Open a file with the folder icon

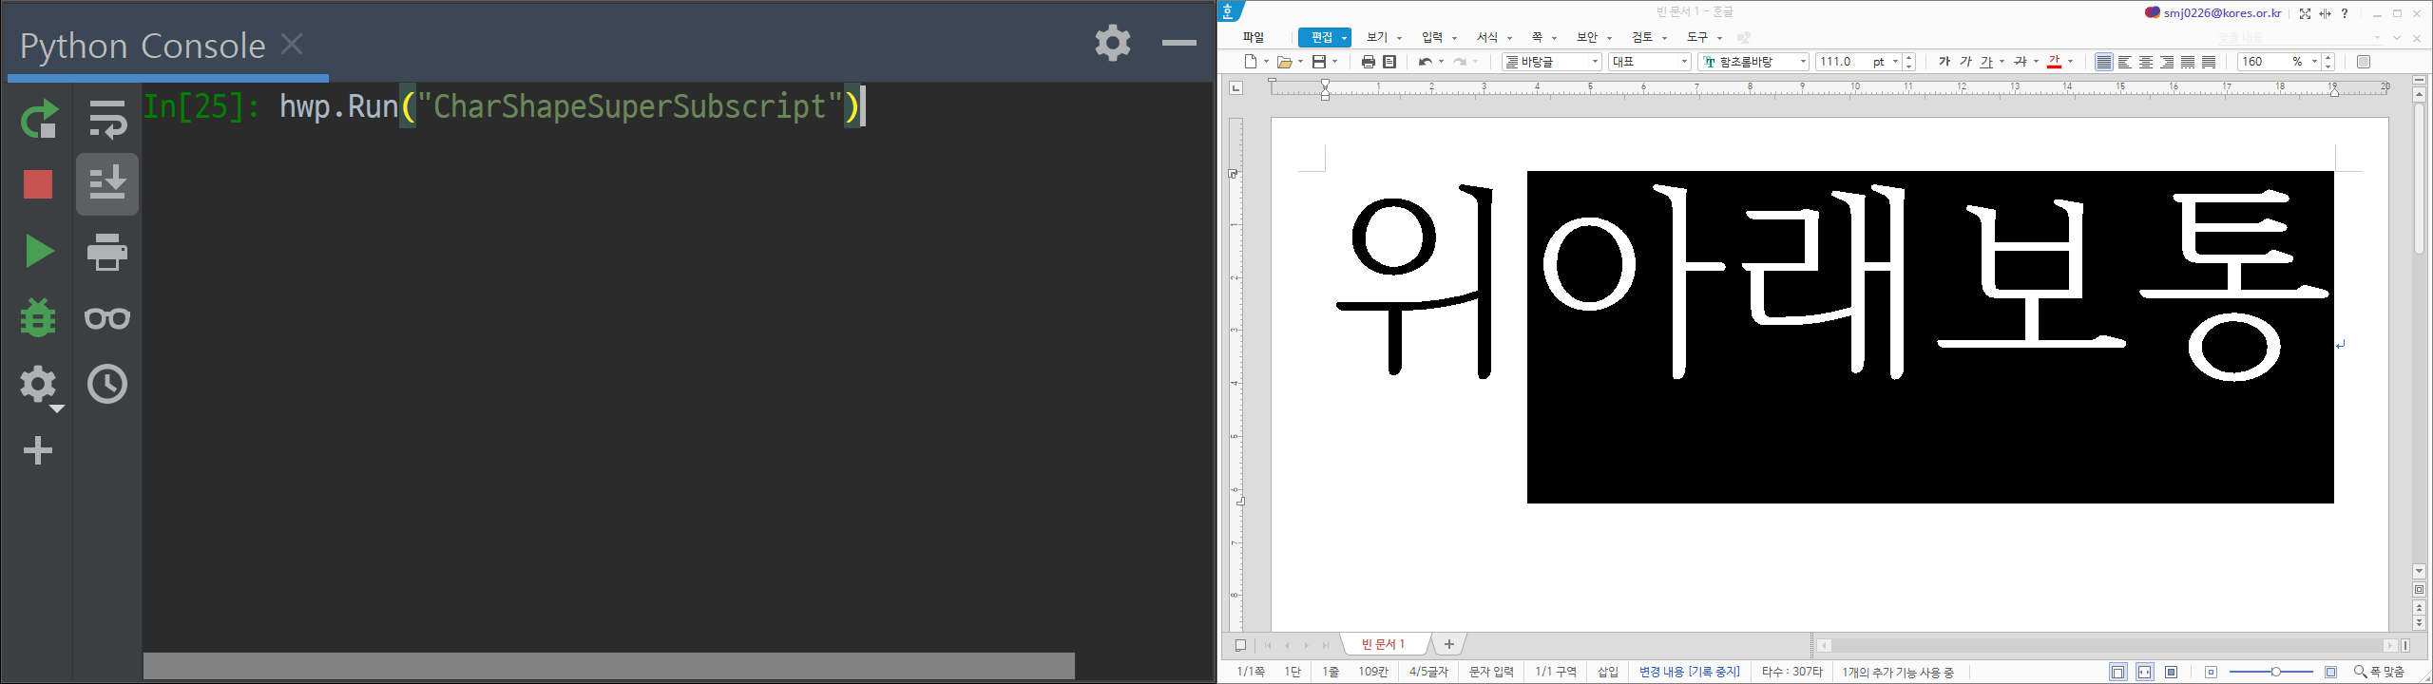pyautogui.click(x=1284, y=62)
